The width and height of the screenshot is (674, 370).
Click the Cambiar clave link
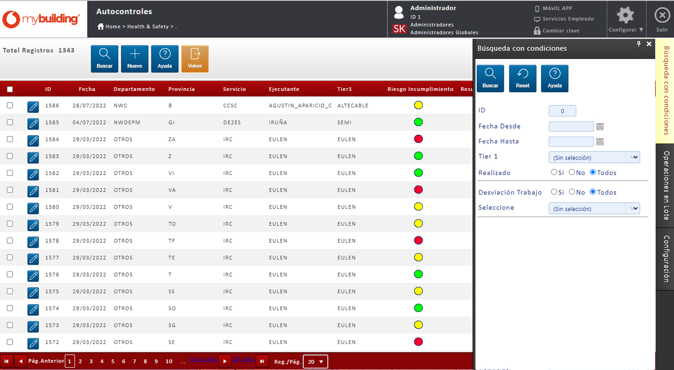point(560,31)
